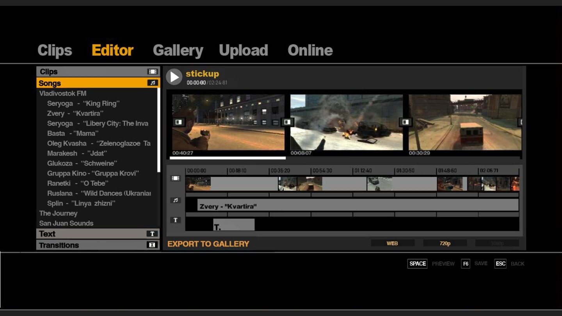Image resolution: width=562 pixels, height=316 pixels.
Task: Click the T icon in Text header
Action: 152,234
